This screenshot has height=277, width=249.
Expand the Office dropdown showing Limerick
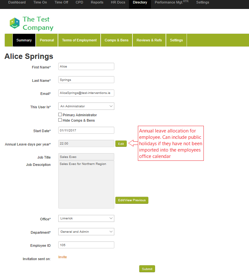click(x=86, y=218)
